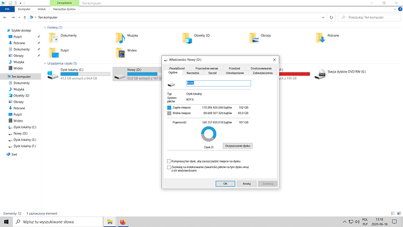Open the Zabezpieczenia tab
The height and width of the screenshot is (227, 403).
[x=262, y=73]
